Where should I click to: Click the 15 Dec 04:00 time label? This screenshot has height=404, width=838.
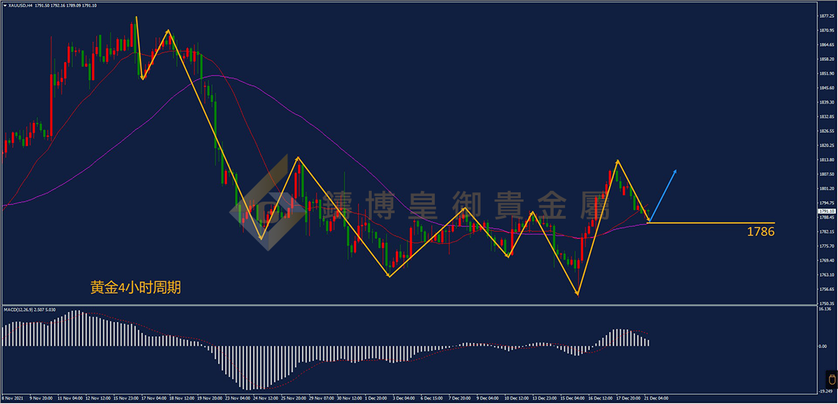(572, 398)
